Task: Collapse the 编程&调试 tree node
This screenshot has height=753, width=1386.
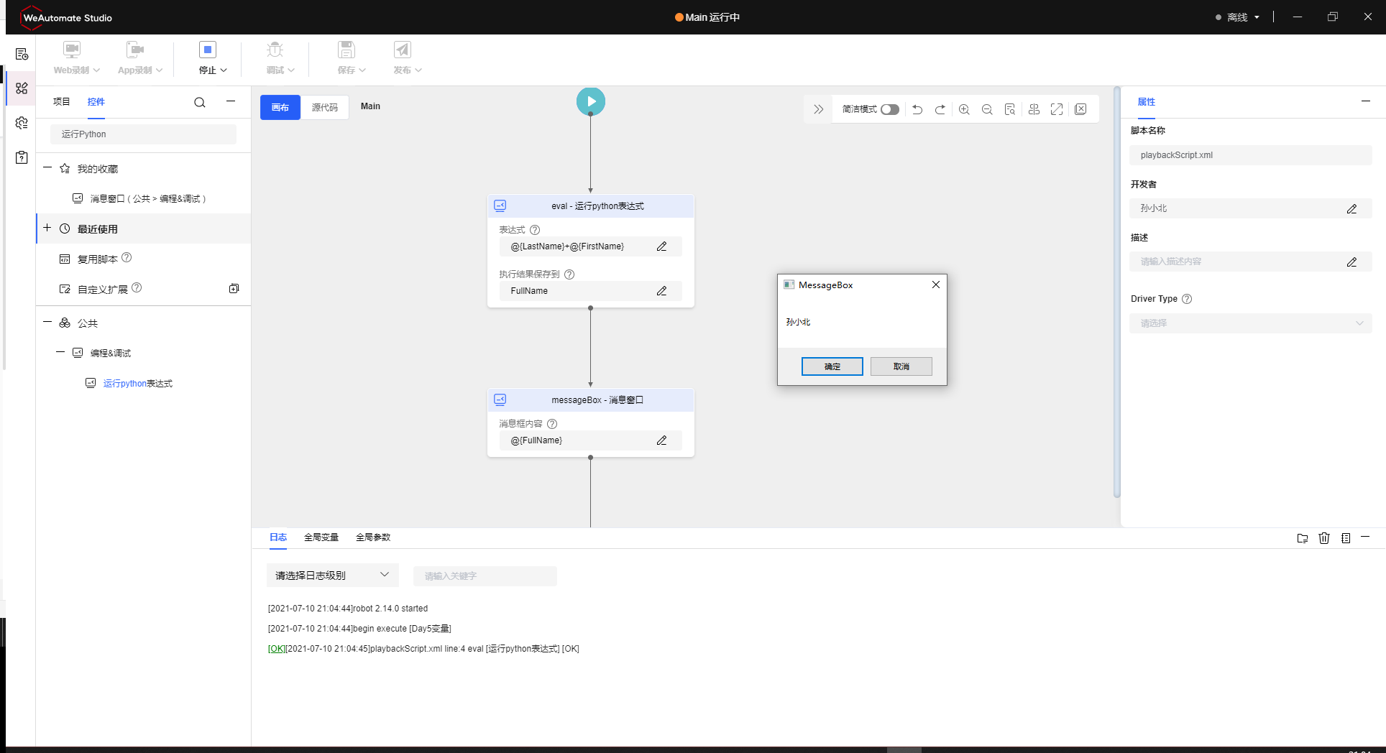Action: pos(60,353)
